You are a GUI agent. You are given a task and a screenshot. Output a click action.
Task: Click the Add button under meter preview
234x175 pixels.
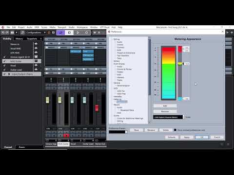pos(165,106)
